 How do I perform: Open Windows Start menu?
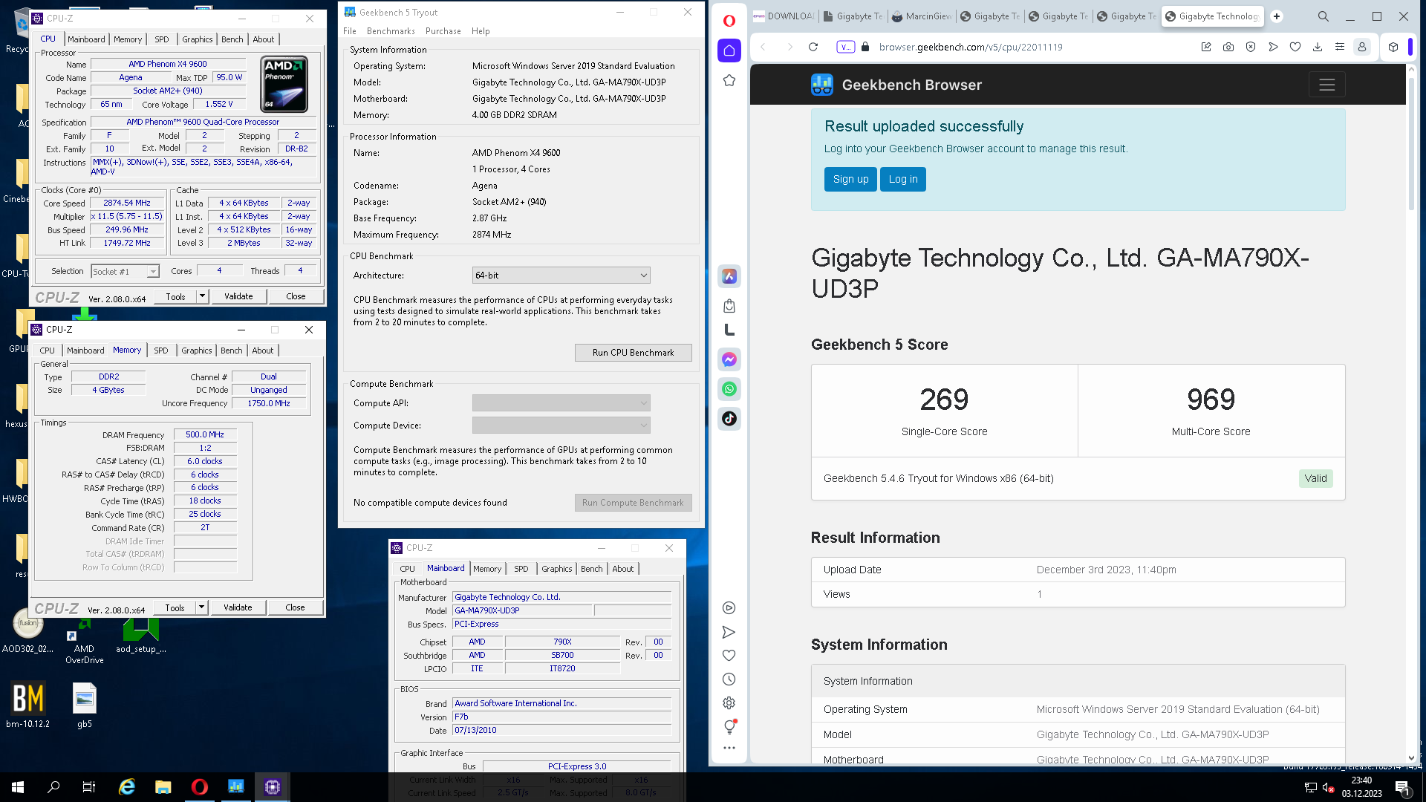[x=18, y=787]
